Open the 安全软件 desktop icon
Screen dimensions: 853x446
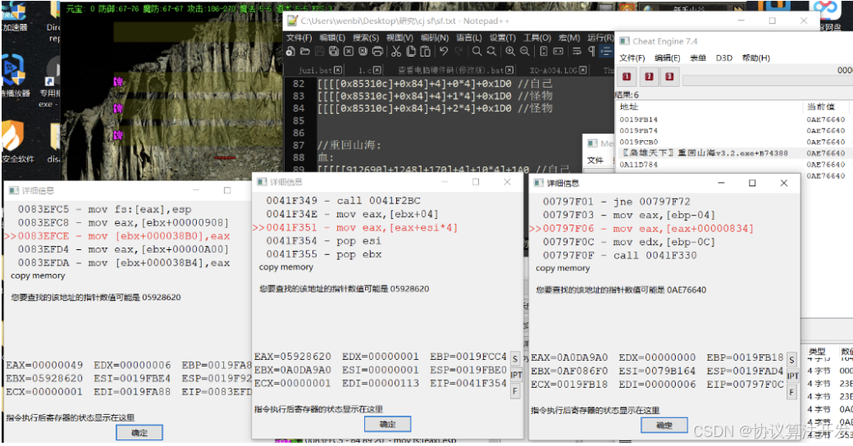(x=18, y=141)
